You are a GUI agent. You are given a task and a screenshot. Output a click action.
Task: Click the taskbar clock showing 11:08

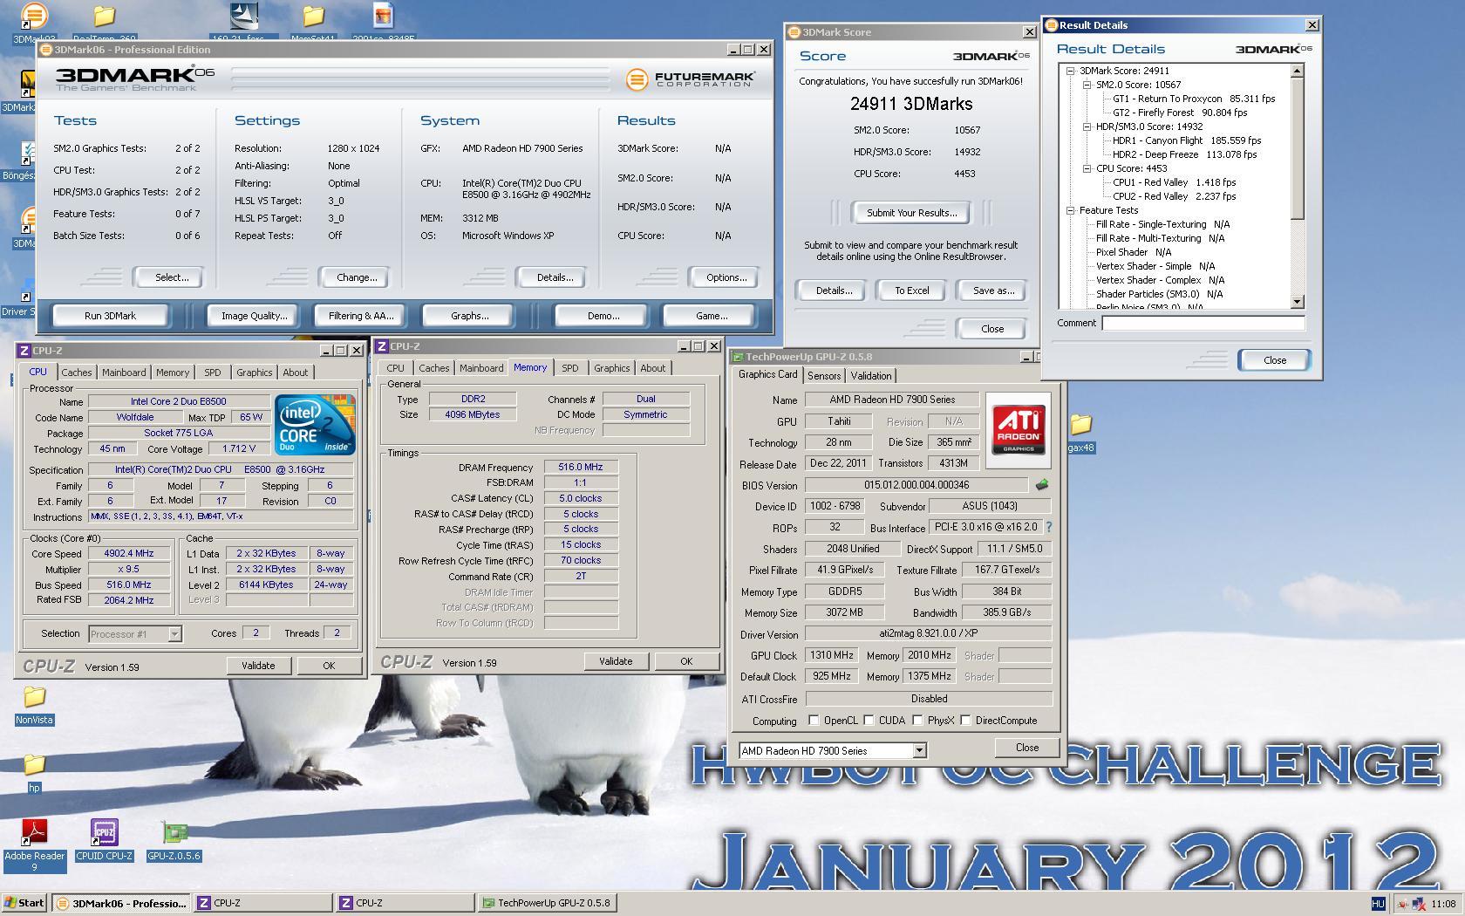(x=1443, y=904)
